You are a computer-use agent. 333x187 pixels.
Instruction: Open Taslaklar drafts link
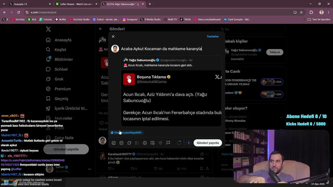click(213, 37)
